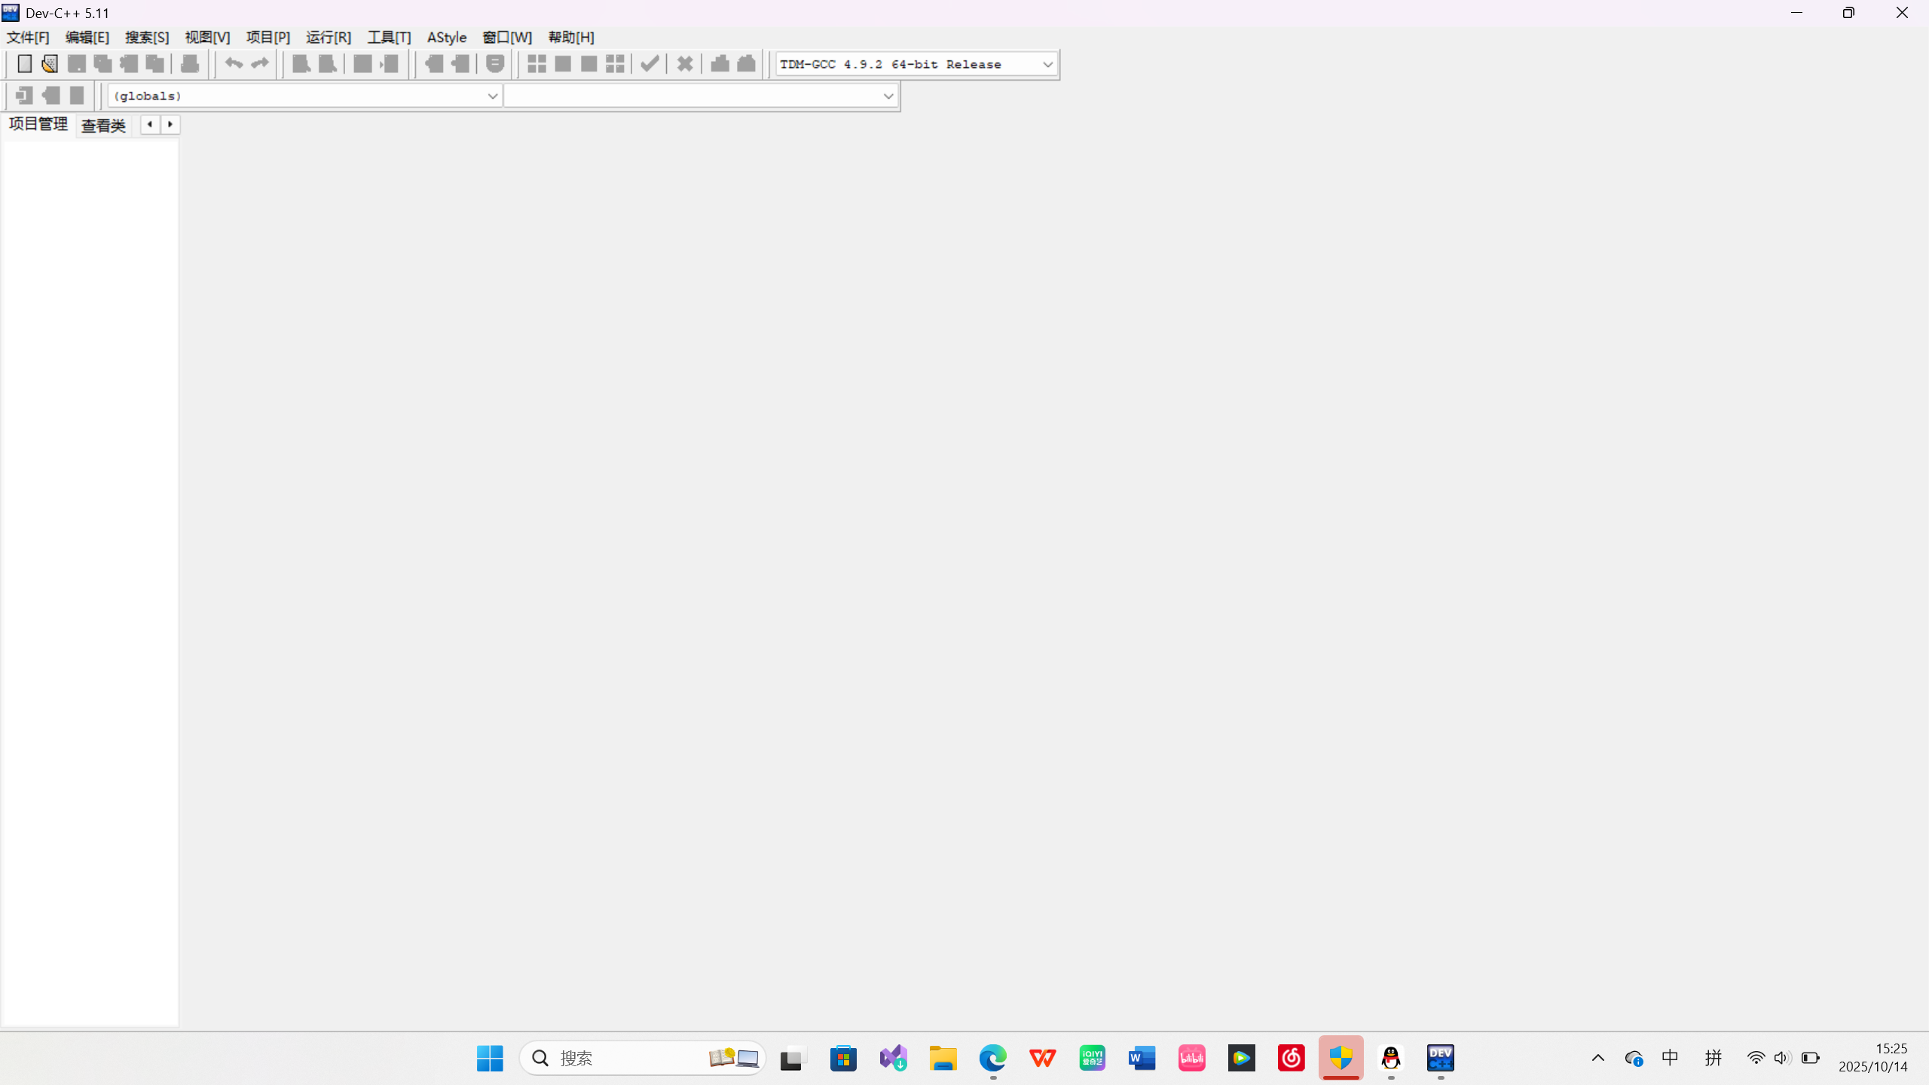Screen dimensions: 1929x1085
Task: Click the Stop execution X icon
Action: [684, 64]
